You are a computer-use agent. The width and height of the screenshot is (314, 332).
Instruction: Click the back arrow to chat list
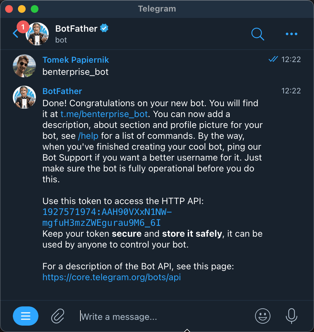tap(15, 34)
